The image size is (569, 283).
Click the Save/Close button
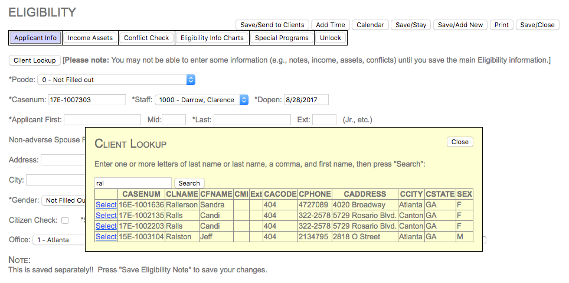tap(537, 25)
